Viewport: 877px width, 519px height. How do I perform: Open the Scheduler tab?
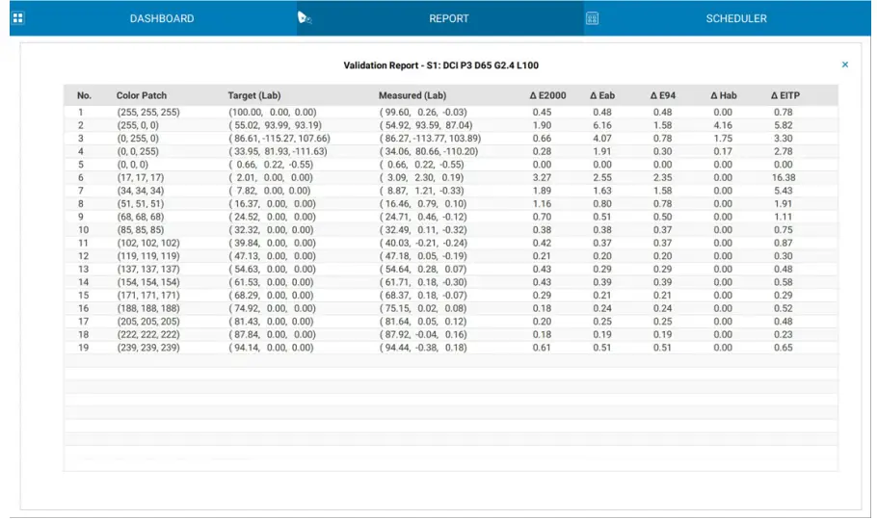coord(736,18)
